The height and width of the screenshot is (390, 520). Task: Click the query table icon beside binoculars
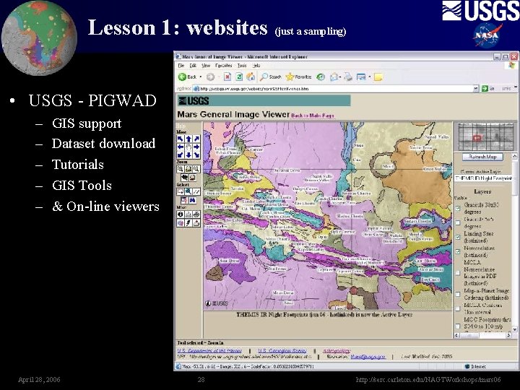pyautogui.click(x=184, y=200)
